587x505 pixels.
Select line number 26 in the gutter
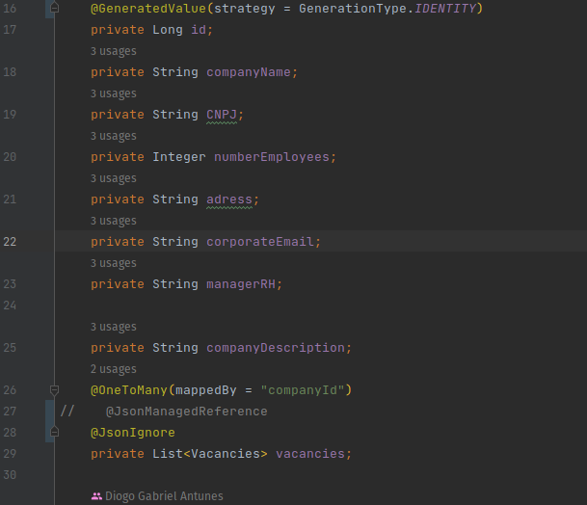point(10,390)
